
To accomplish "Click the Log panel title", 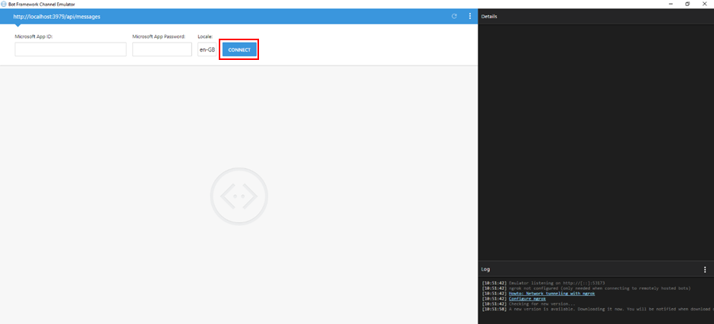I will point(485,269).
